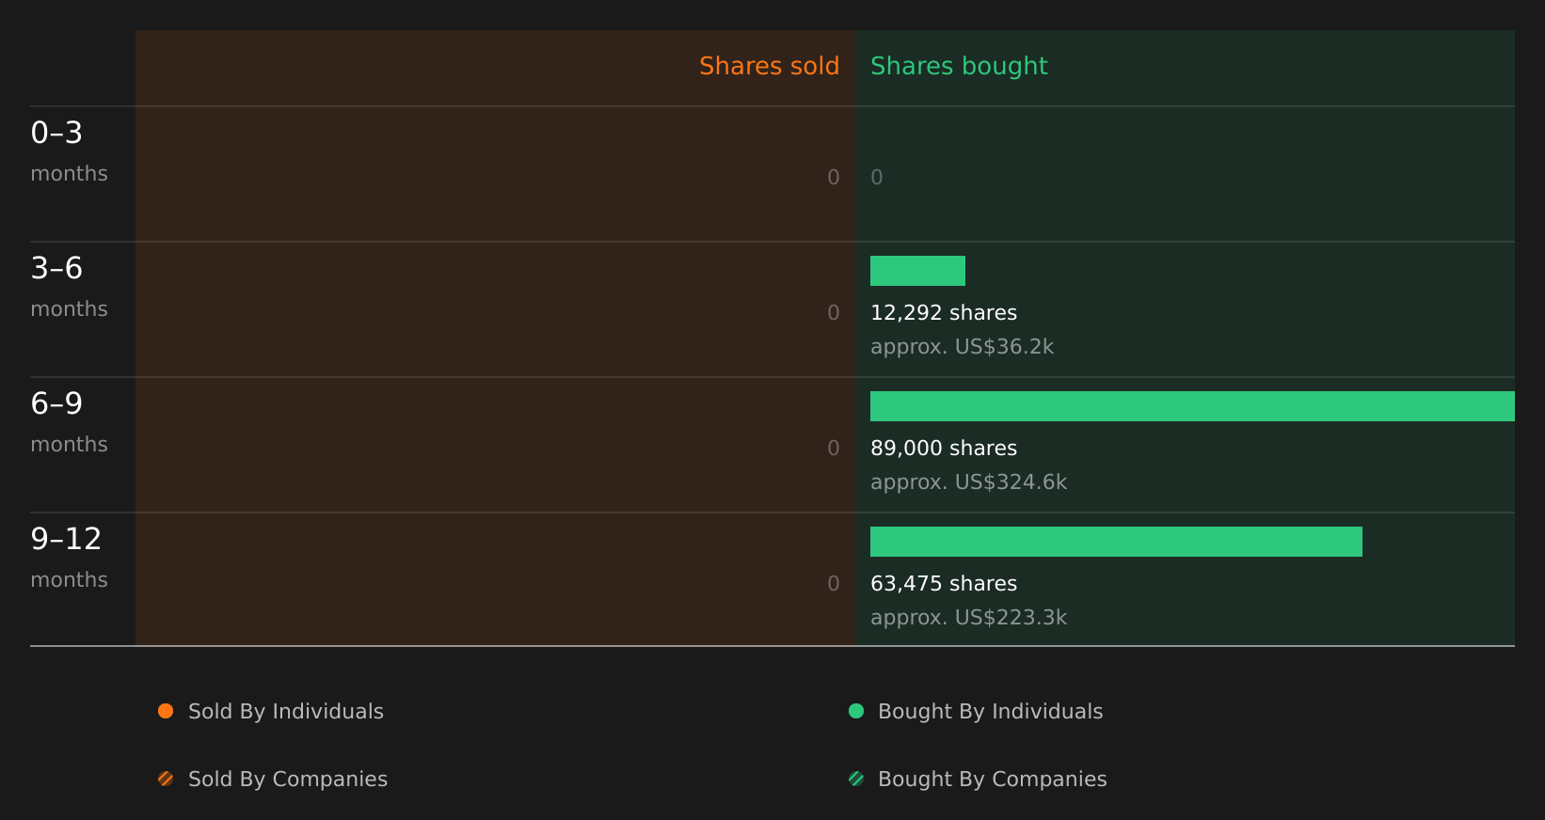This screenshot has height=820, width=1545.
Task: Select the Shares sold column header
Action: point(769,66)
